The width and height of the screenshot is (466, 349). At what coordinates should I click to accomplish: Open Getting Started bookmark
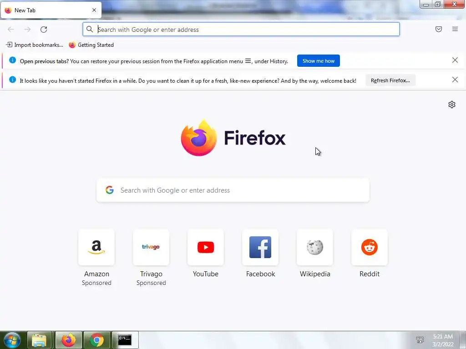click(x=91, y=45)
